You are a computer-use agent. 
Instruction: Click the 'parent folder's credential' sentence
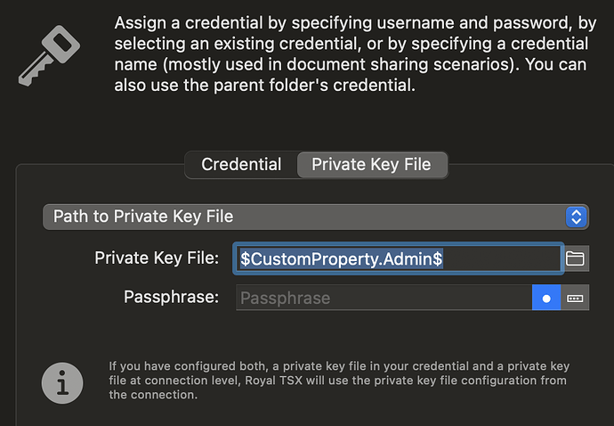coord(267,87)
